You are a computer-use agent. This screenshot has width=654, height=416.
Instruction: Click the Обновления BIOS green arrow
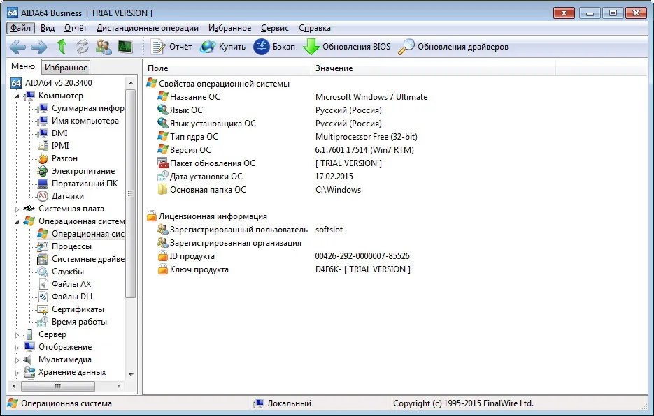click(x=347, y=47)
